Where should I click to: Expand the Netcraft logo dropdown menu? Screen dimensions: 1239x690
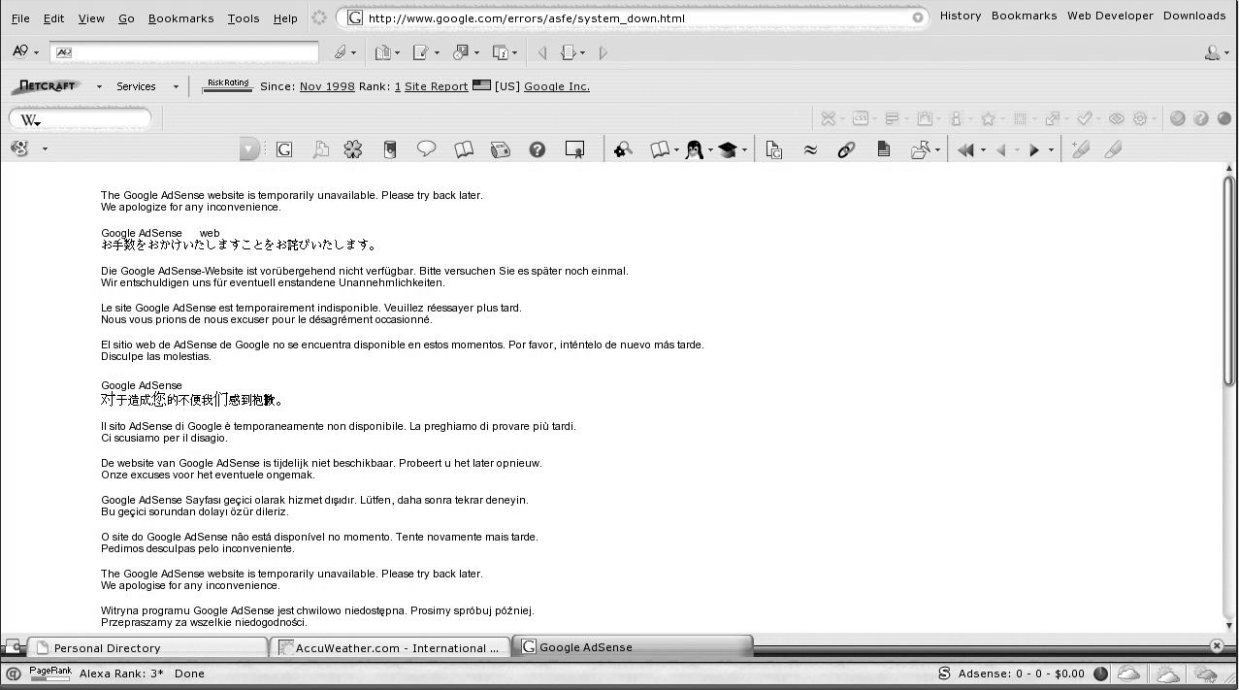(x=99, y=86)
